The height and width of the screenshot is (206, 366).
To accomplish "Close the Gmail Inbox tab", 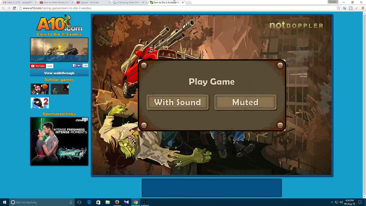I will [x=35, y=2].
